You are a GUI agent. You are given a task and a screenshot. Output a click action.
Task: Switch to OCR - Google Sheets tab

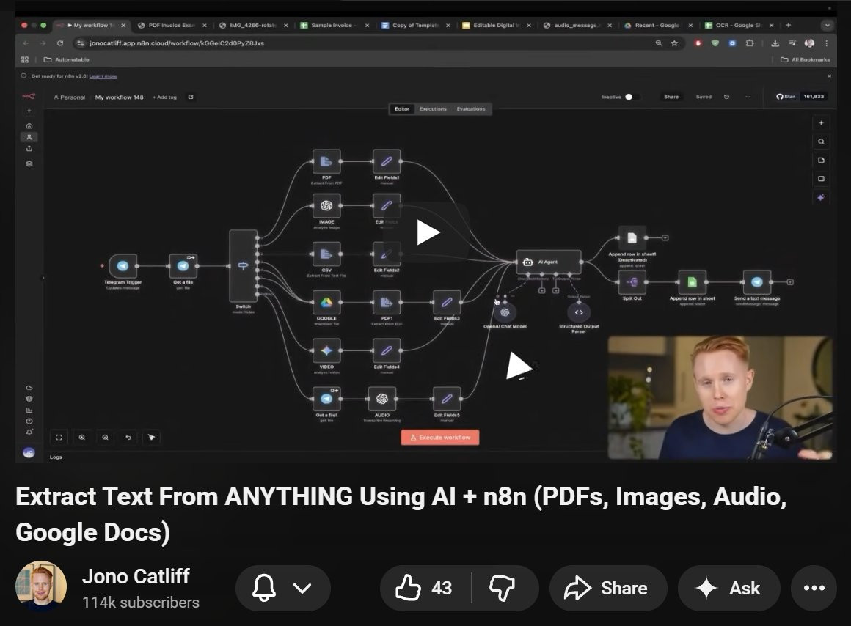pyautogui.click(x=739, y=25)
